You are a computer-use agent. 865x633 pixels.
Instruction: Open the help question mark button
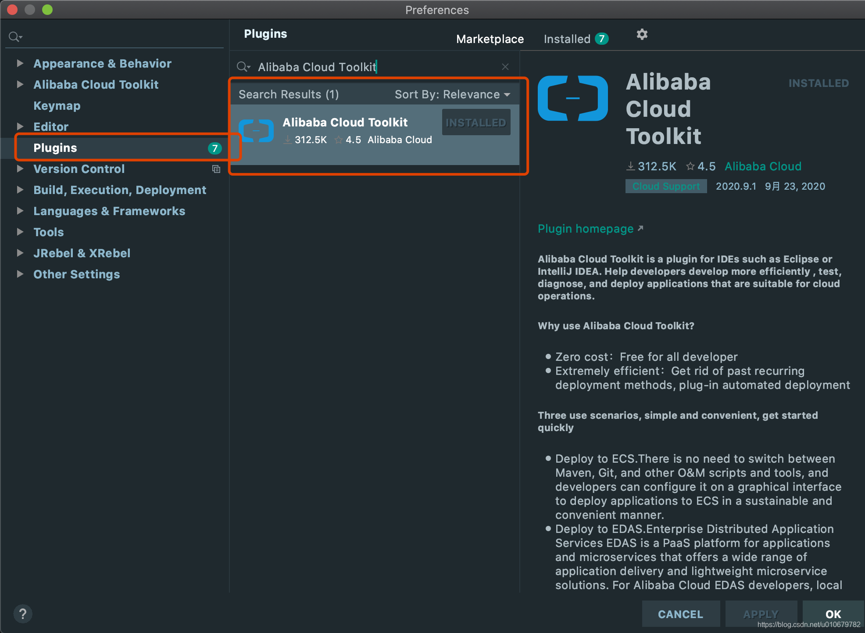pos(23,614)
